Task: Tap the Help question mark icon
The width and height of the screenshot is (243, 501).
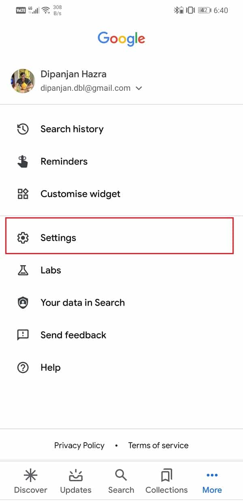Action: click(23, 368)
